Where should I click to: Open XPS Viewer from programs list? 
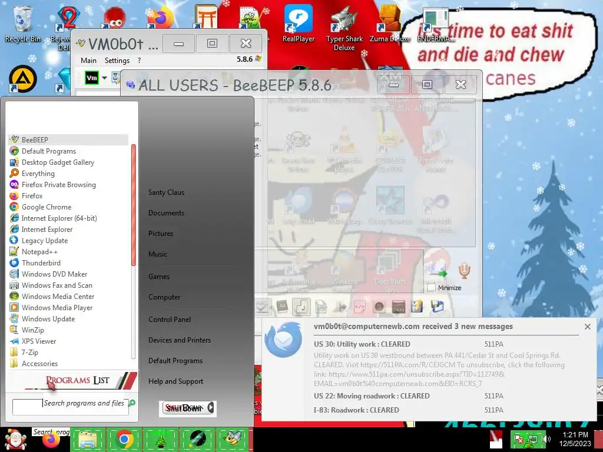[68, 341]
